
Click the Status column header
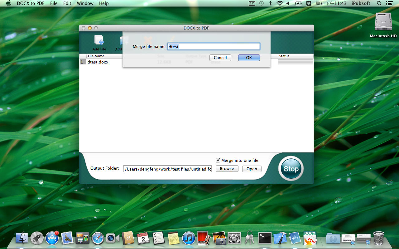[x=296, y=56]
